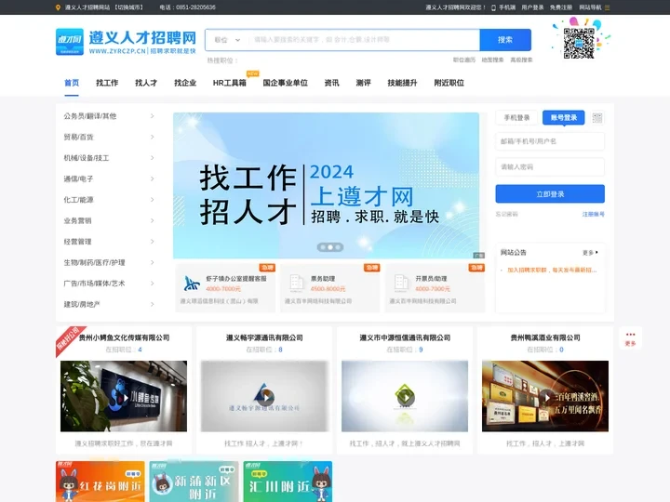Click the 切换城市 switch city link

tap(128, 7)
